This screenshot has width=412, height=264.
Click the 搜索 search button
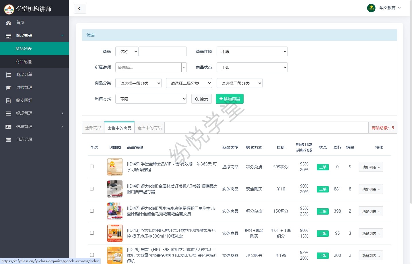pyautogui.click(x=201, y=99)
